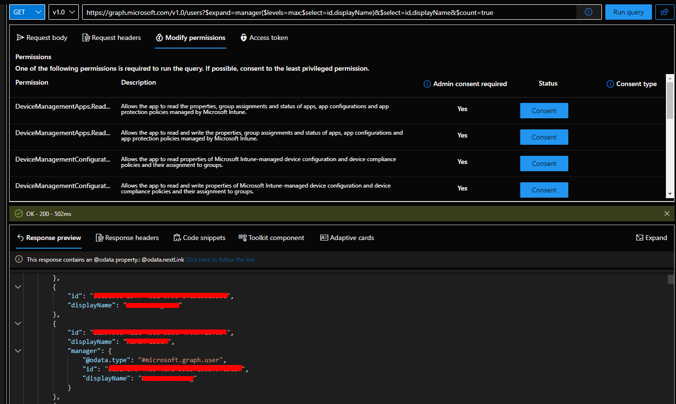Click the green success check icon

pos(19,214)
